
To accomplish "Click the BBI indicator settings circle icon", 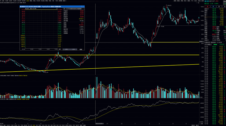I will click(x=11, y=3).
